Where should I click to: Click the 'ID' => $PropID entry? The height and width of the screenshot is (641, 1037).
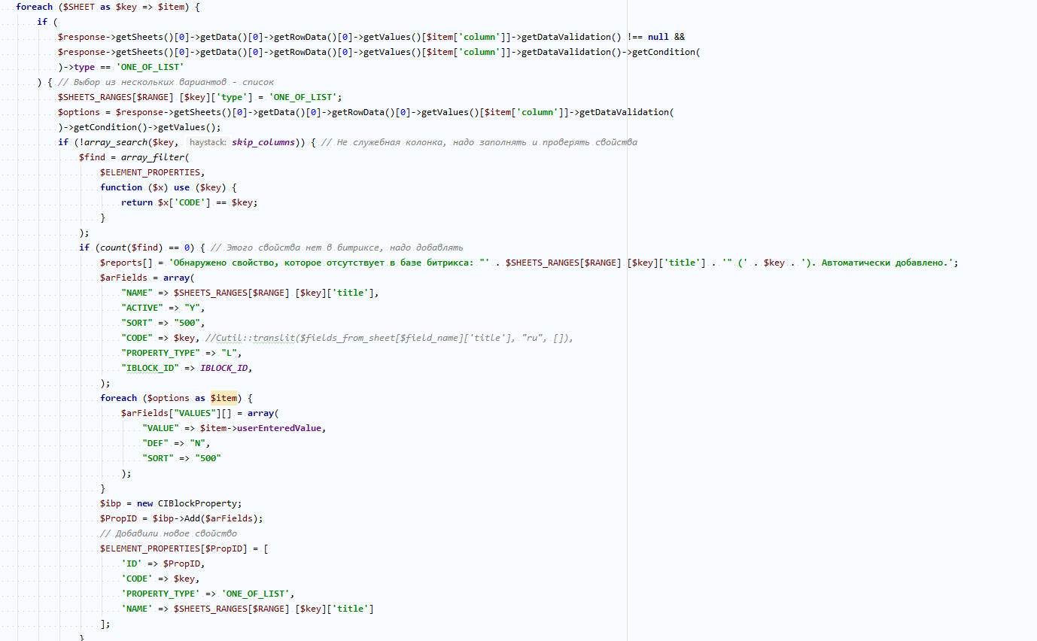click(163, 564)
